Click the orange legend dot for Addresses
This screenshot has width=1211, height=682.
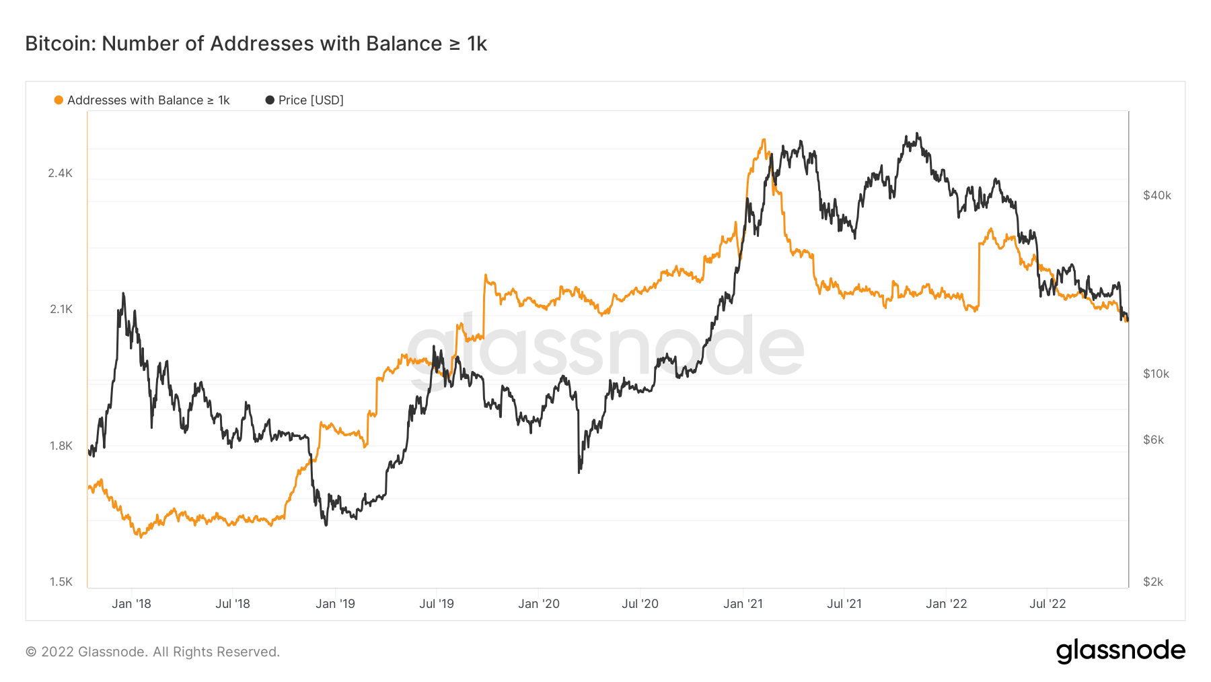59,100
